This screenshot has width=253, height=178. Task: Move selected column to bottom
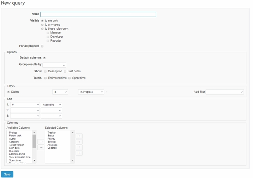79,153
